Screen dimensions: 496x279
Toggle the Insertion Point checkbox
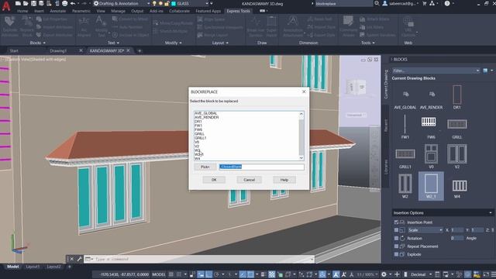(x=396, y=222)
